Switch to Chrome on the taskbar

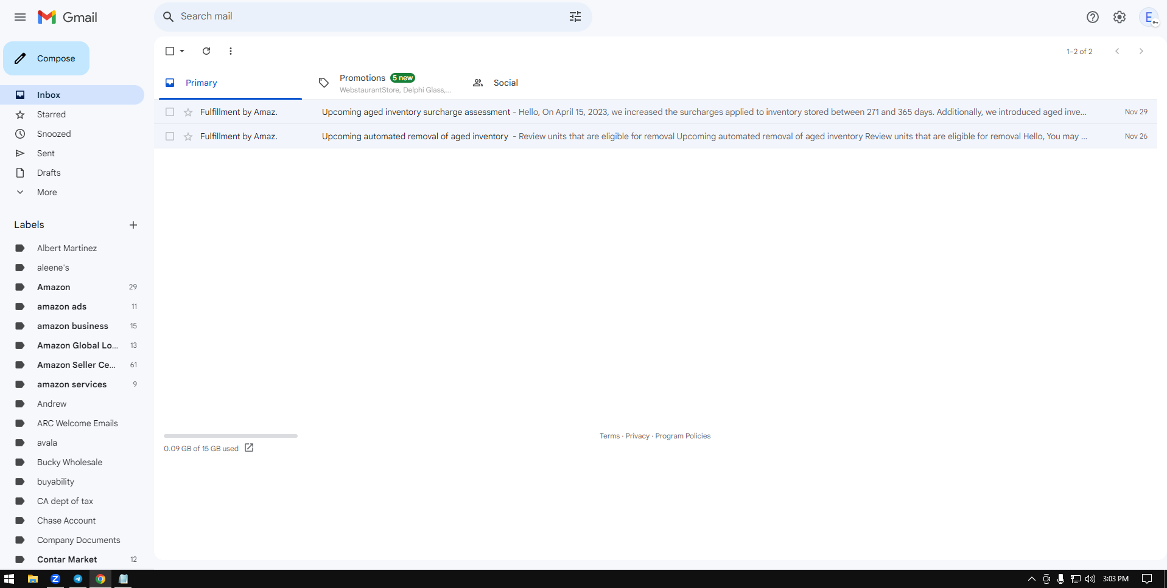[x=100, y=579]
